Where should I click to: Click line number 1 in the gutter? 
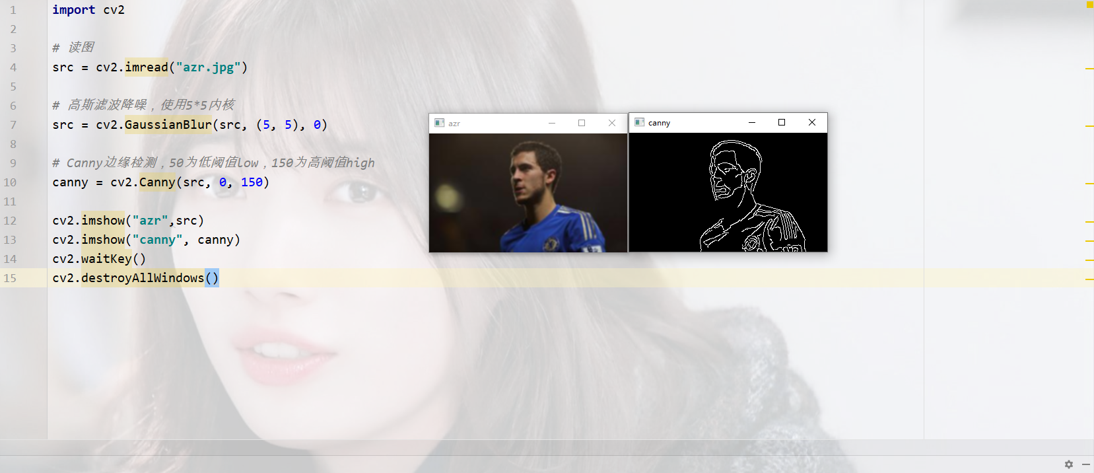pos(13,11)
